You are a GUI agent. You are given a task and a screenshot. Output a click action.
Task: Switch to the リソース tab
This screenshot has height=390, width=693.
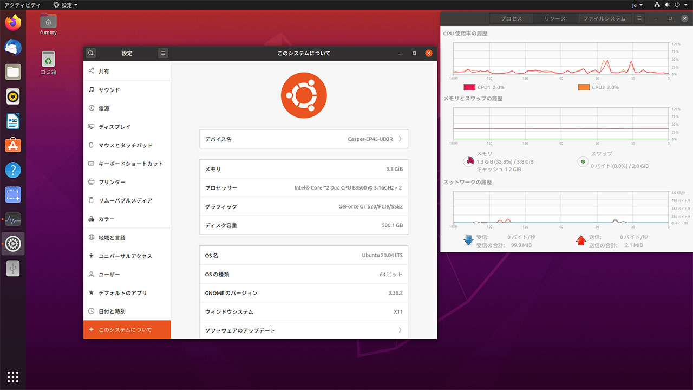(x=555, y=18)
